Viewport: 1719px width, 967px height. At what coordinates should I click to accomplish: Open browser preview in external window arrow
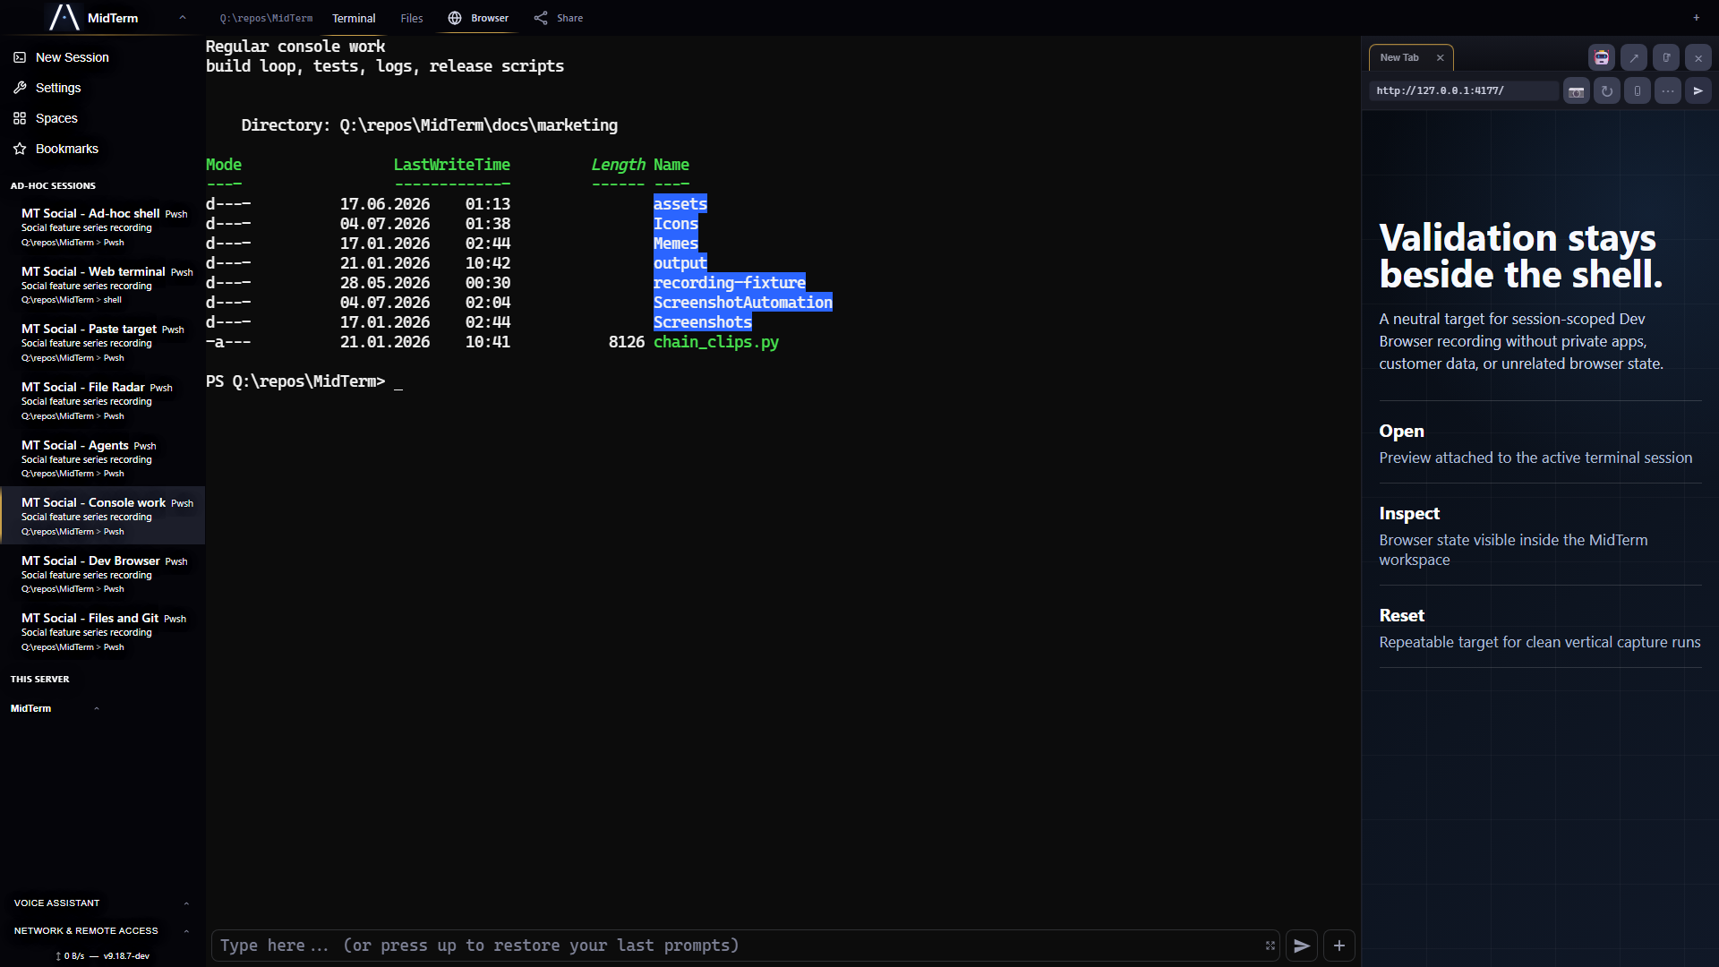click(1634, 57)
